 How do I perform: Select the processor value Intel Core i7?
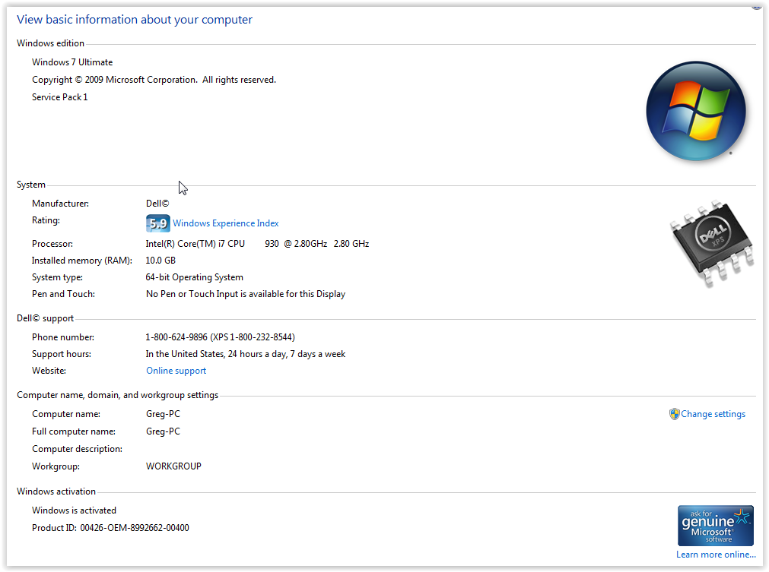(258, 244)
